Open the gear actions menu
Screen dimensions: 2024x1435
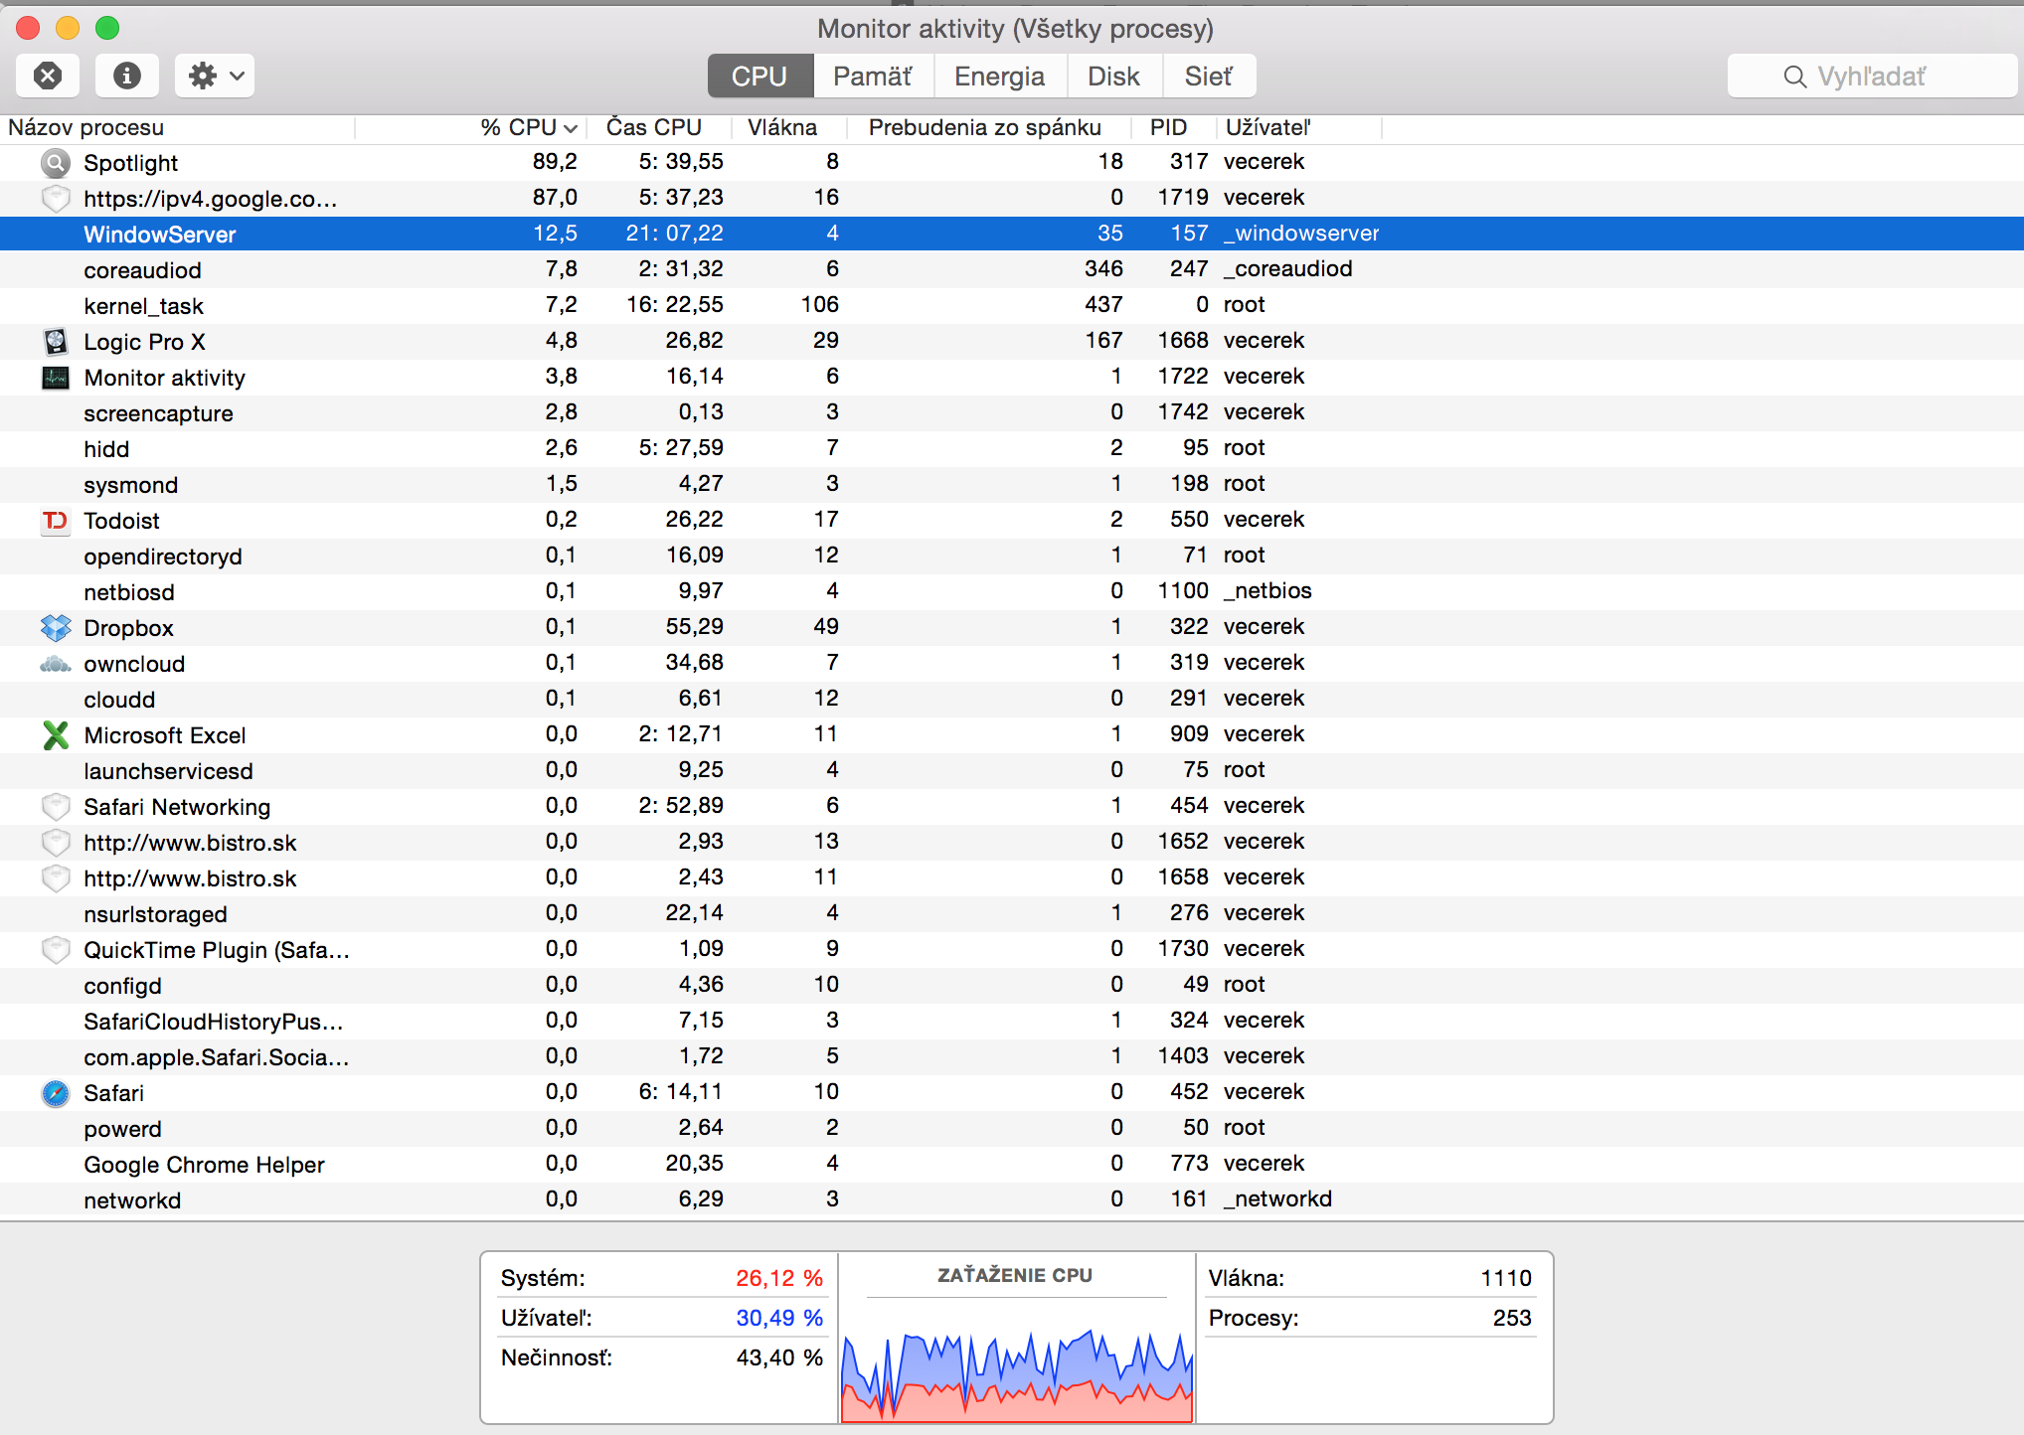point(215,76)
